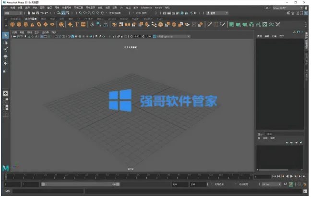Select the Rotate tool in toolbox
This screenshot has height=197, width=311.
[x=6, y=63]
